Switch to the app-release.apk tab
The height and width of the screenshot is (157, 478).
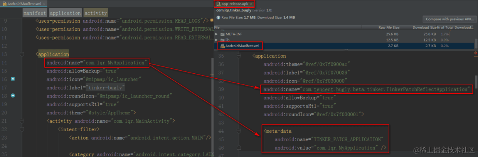coord(234,3)
